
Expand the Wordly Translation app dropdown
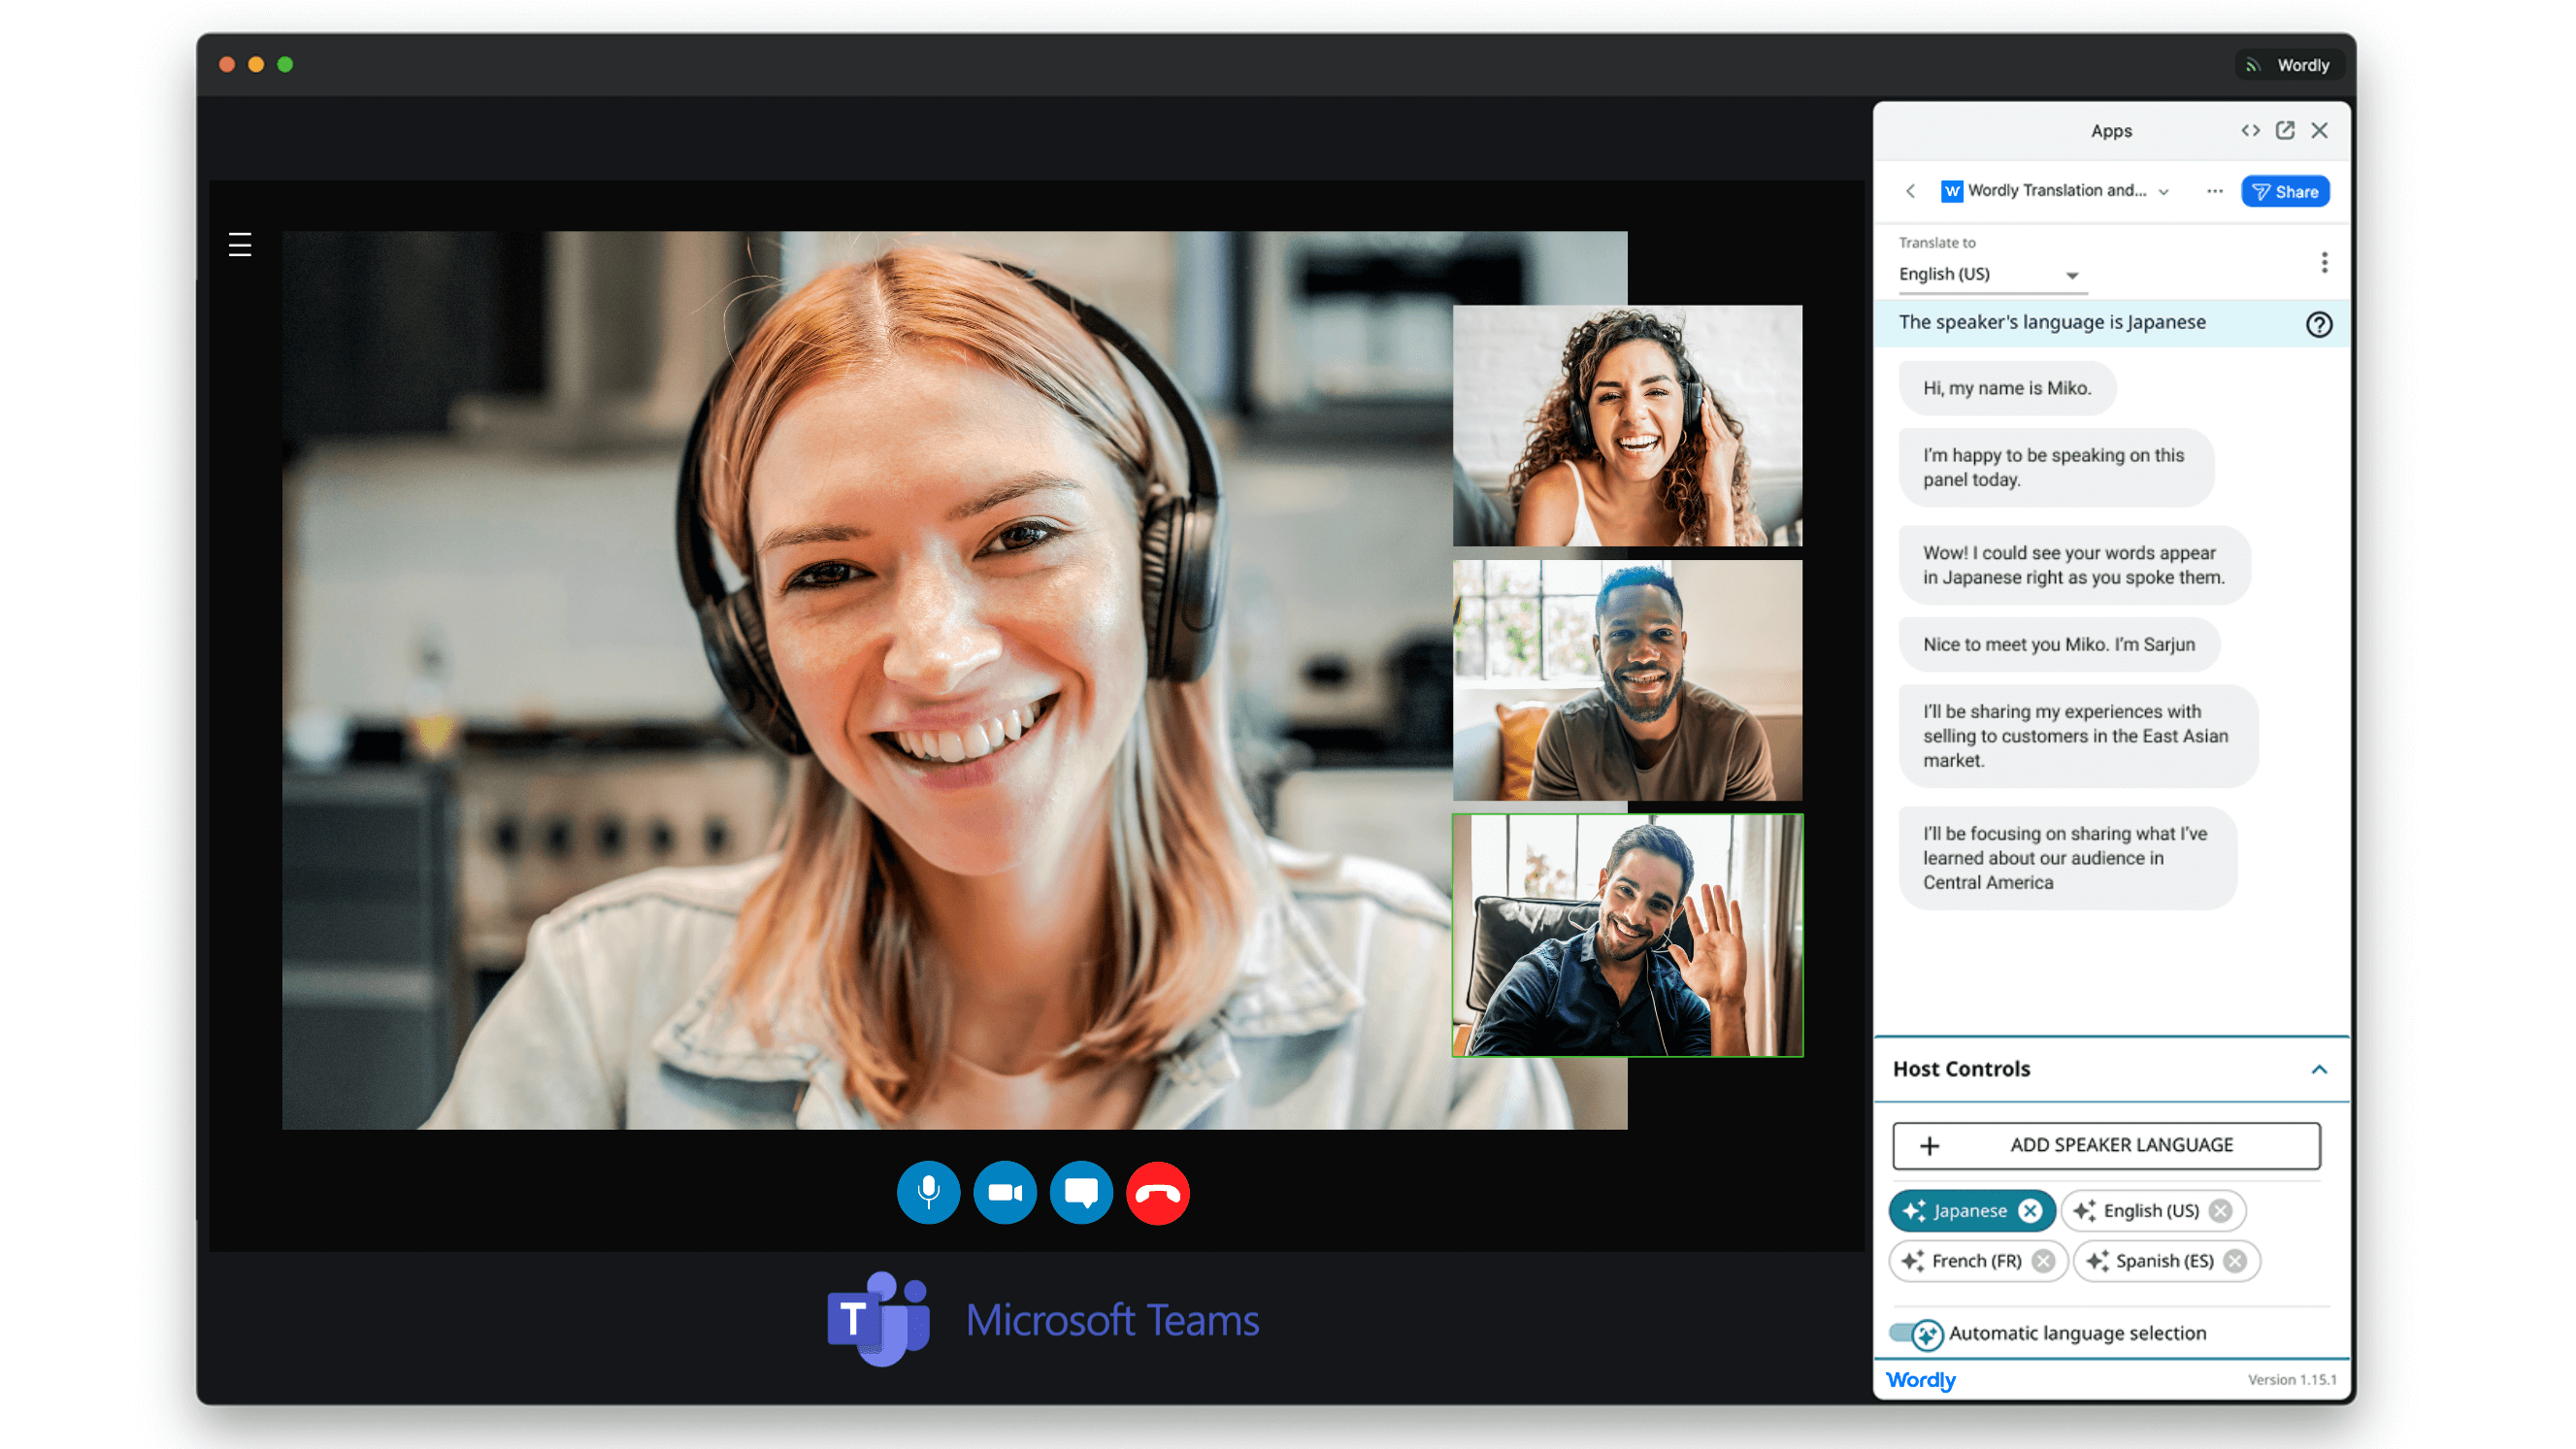[2163, 191]
